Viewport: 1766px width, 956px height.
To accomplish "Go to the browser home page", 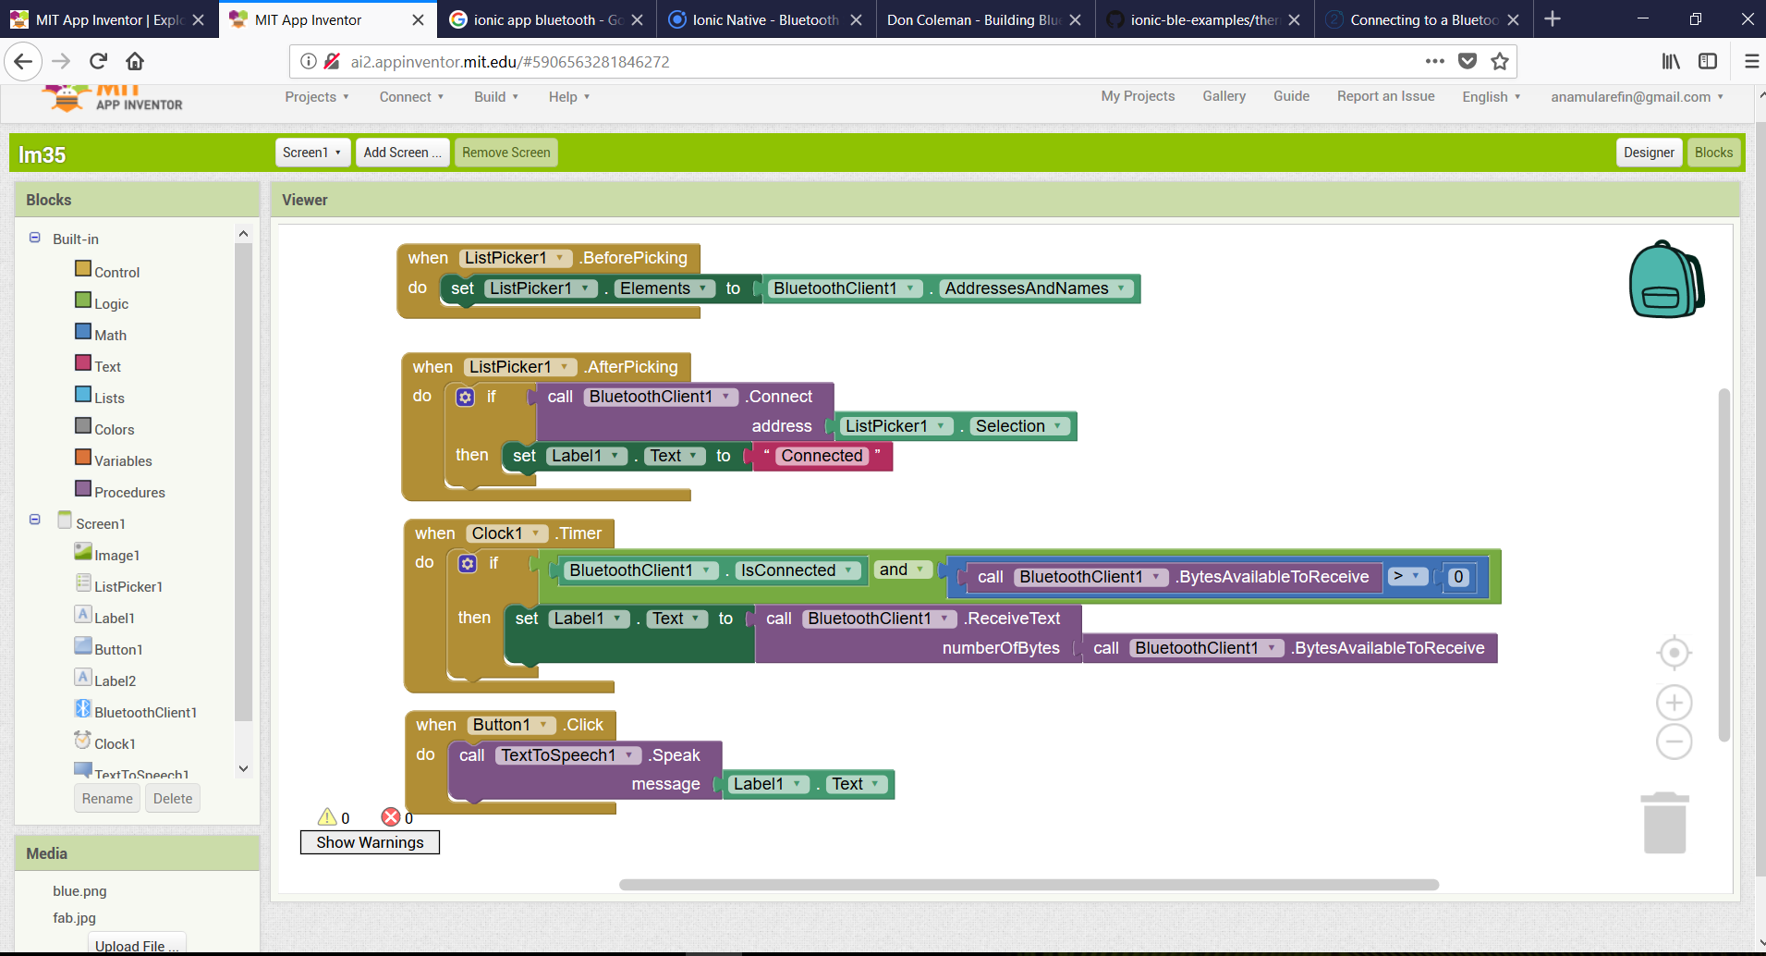I will pyautogui.click(x=135, y=62).
